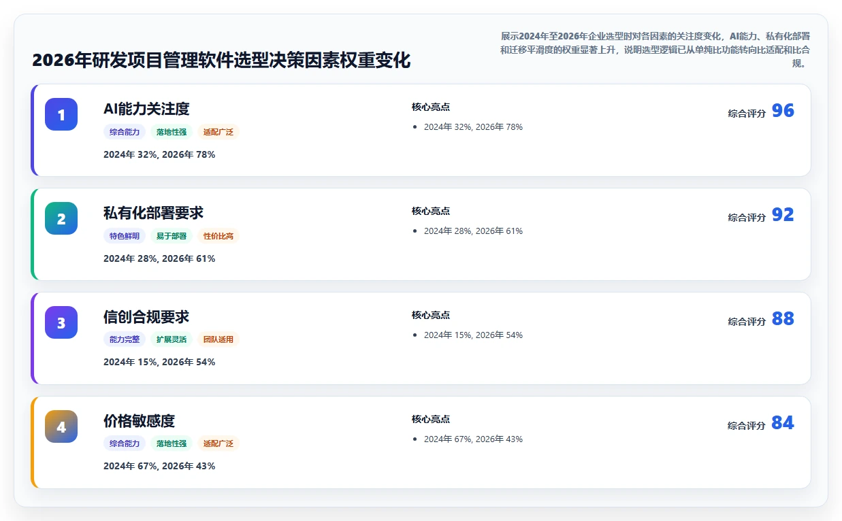This screenshot has width=842, height=521.
Task: Click the '性价比高' tag
Action: 218,236
